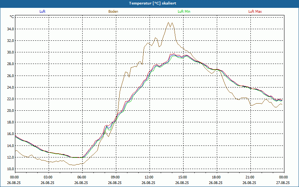Click the '27.08.25' date label
Viewport: 299px width, 187px height.
[x=283, y=183]
